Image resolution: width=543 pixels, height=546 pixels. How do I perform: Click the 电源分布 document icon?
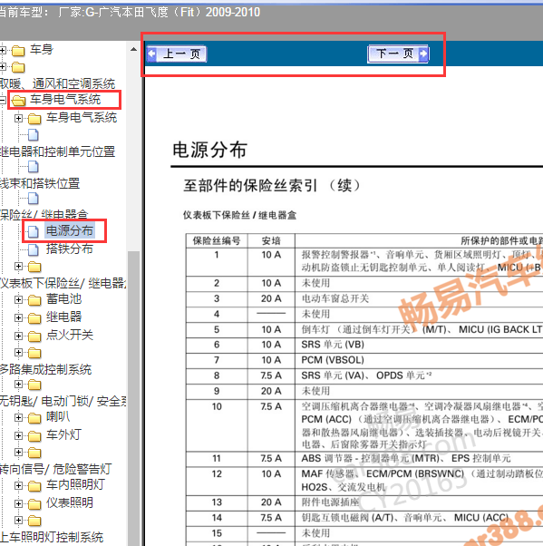(x=34, y=231)
